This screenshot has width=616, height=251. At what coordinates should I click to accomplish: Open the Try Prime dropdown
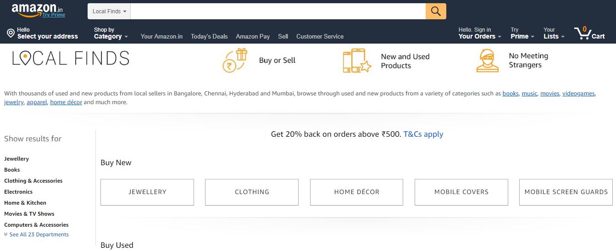[522, 33]
